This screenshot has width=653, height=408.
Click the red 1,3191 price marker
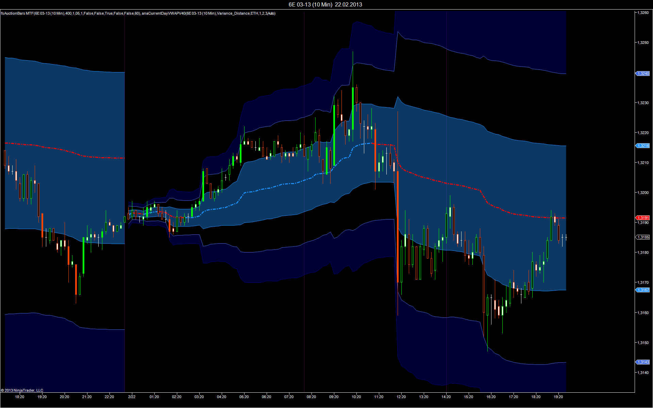(x=643, y=218)
